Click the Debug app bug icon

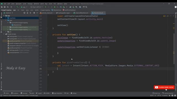click(55, 7)
